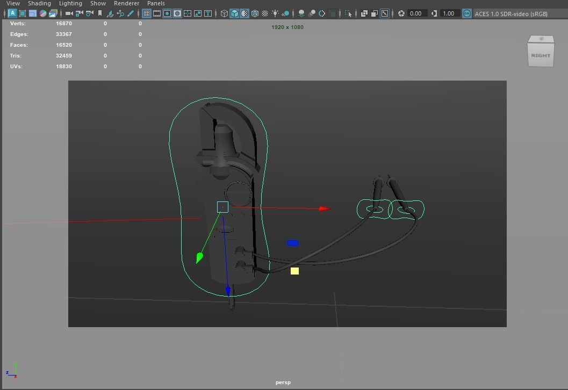Click X-Ray Active Components icon
Viewport: 568px width, 390px height.
tap(375, 13)
